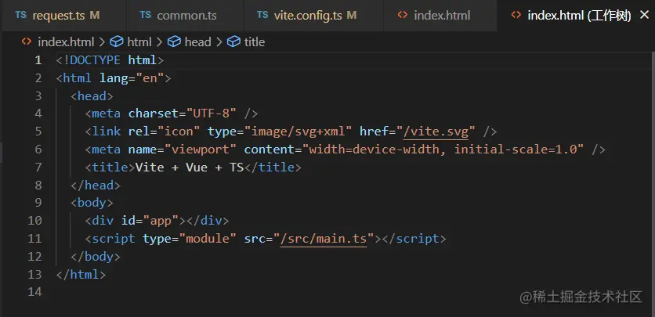Open the html breadcrumb segment
Viewport: 655px width, 317px height.
139,41
